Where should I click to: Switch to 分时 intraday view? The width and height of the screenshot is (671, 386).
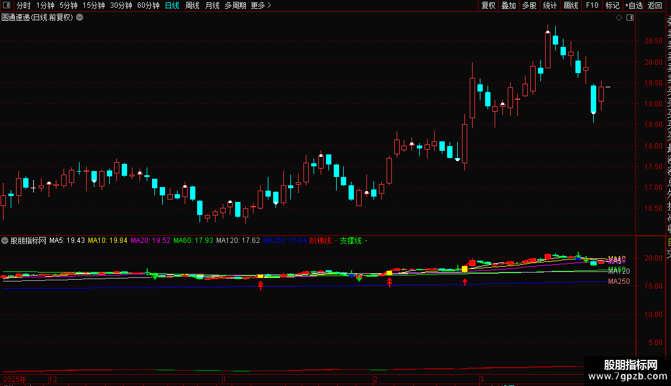click(x=24, y=5)
